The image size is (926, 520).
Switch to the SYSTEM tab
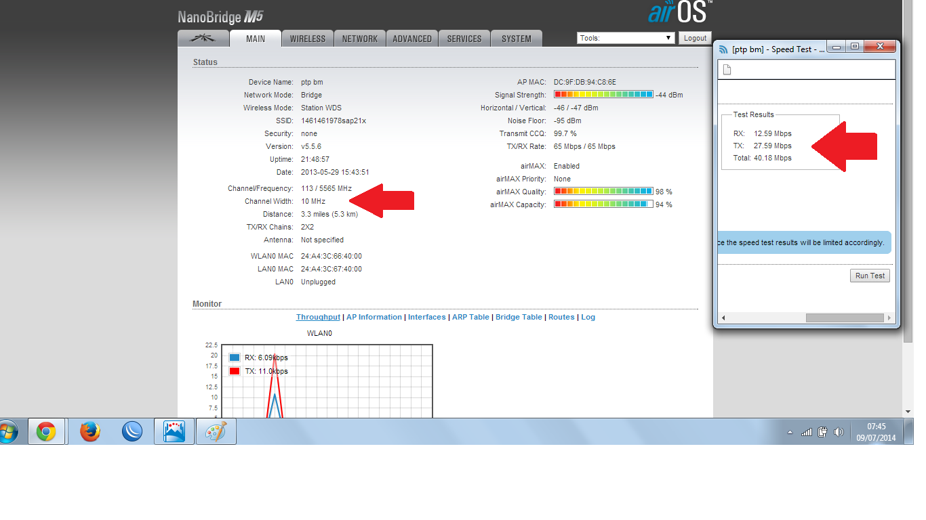click(x=517, y=39)
